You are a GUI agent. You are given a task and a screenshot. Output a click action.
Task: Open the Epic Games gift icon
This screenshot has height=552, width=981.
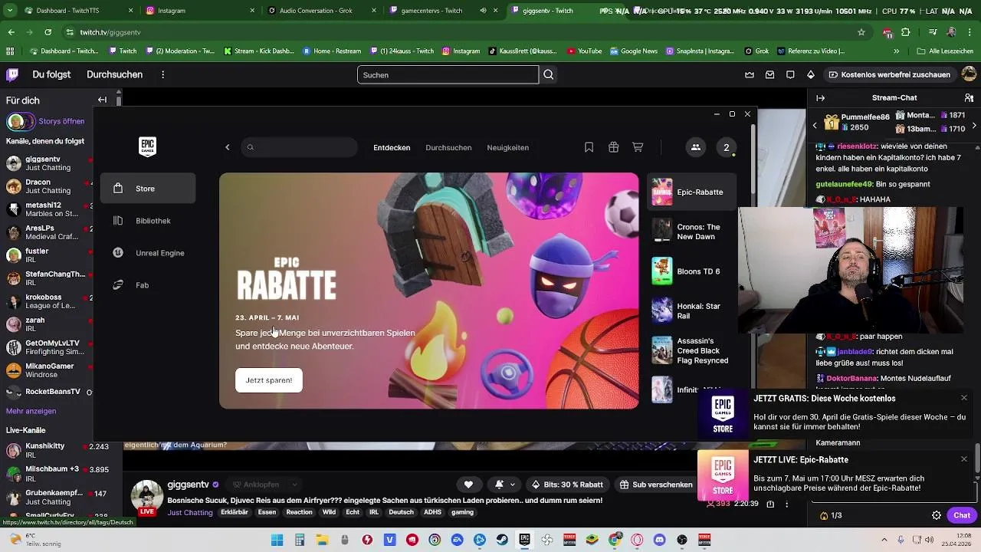pyautogui.click(x=613, y=147)
